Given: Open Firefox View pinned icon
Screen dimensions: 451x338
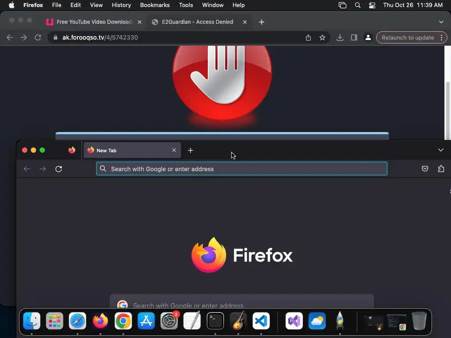Looking at the screenshot, I should tap(72, 150).
